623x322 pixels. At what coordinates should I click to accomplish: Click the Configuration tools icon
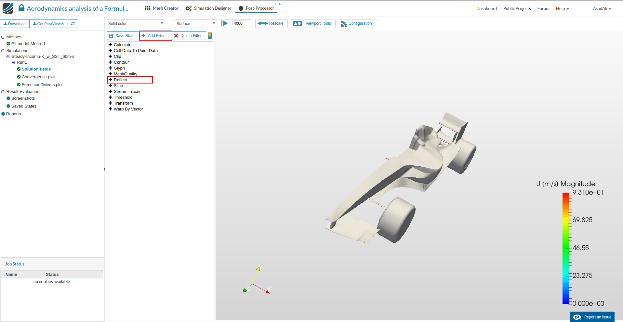(344, 23)
